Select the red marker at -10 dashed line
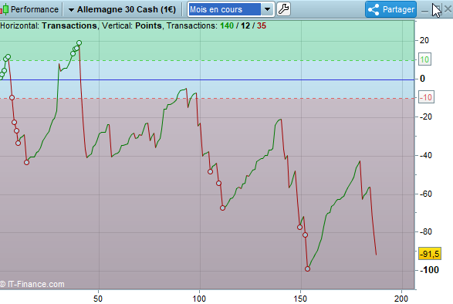 click(x=12, y=98)
